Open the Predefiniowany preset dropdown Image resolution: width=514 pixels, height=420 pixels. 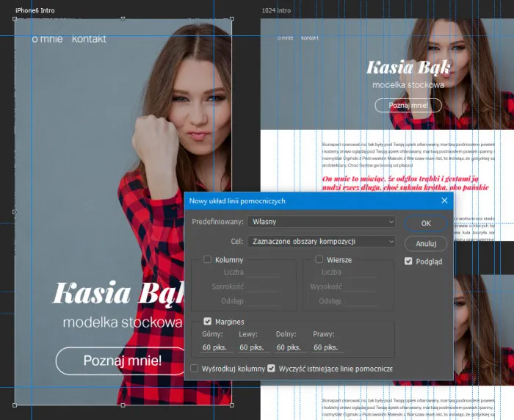coord(322,221)
